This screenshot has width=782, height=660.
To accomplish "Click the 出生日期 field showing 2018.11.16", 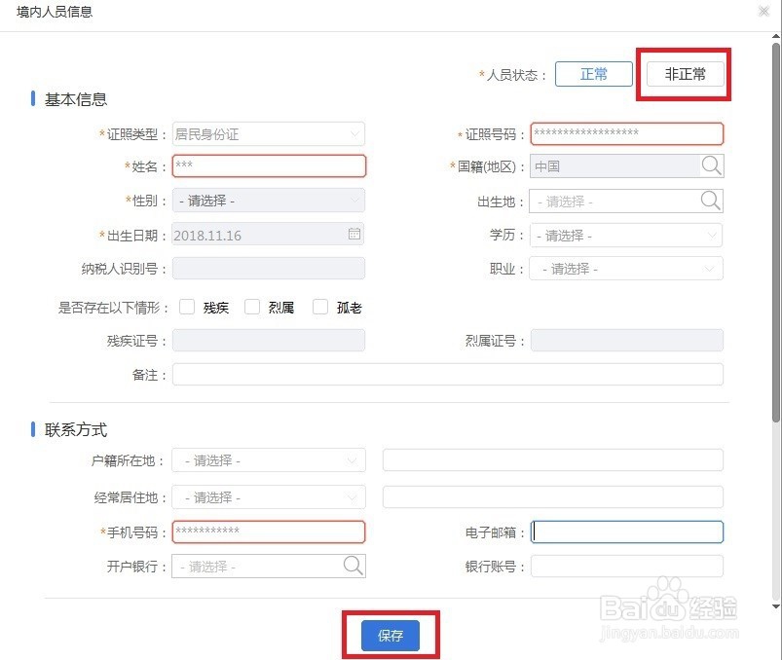I will (x=269, y=235).
